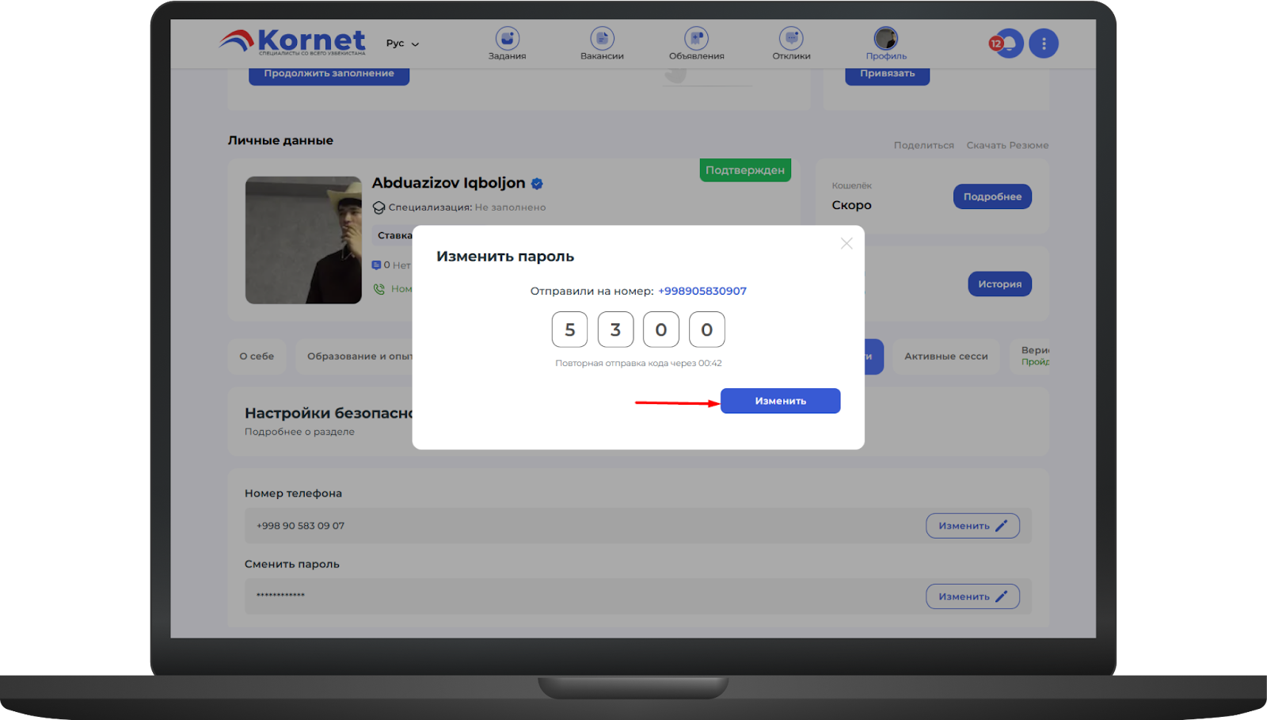Click Изменить next to password field
The height and width of the screenshot is (720, 1267).
tap(972, 596)
